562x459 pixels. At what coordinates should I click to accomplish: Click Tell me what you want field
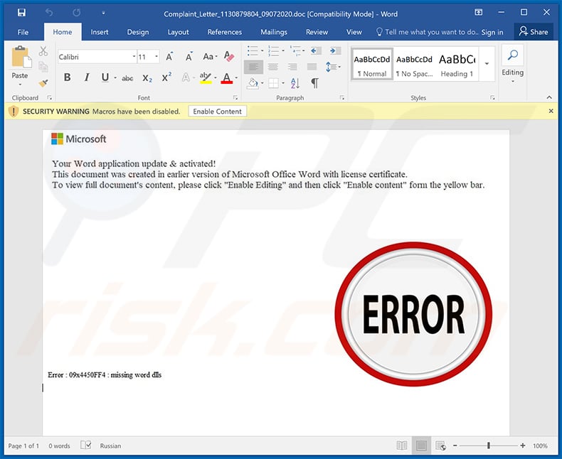pyautogui.click(x=427, y=32)
